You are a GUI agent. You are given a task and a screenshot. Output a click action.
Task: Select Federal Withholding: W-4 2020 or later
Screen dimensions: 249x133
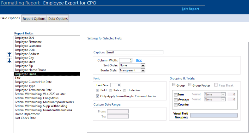coord(47,94)
